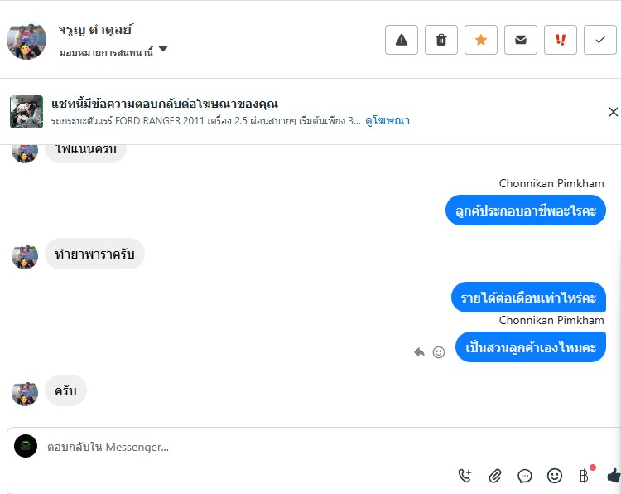Mark conversation unread with envelope icon
This screenshot has height=494, width=621.
[521, 40]
